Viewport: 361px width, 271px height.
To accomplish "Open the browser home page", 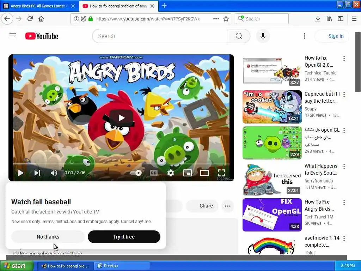I will tap(41, 19).
